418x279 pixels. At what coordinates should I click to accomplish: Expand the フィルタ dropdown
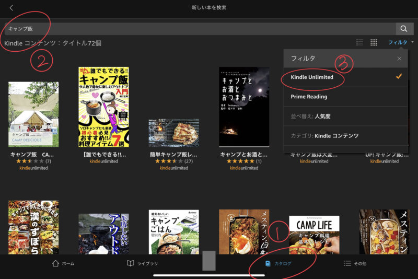click(400, 42)
